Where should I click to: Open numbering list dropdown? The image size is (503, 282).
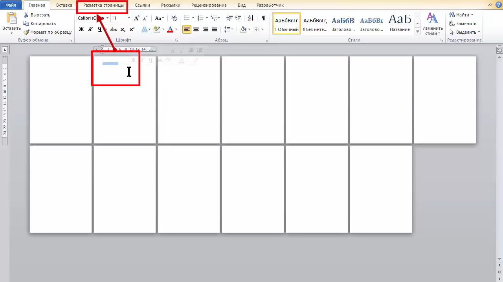click(207, 18)
